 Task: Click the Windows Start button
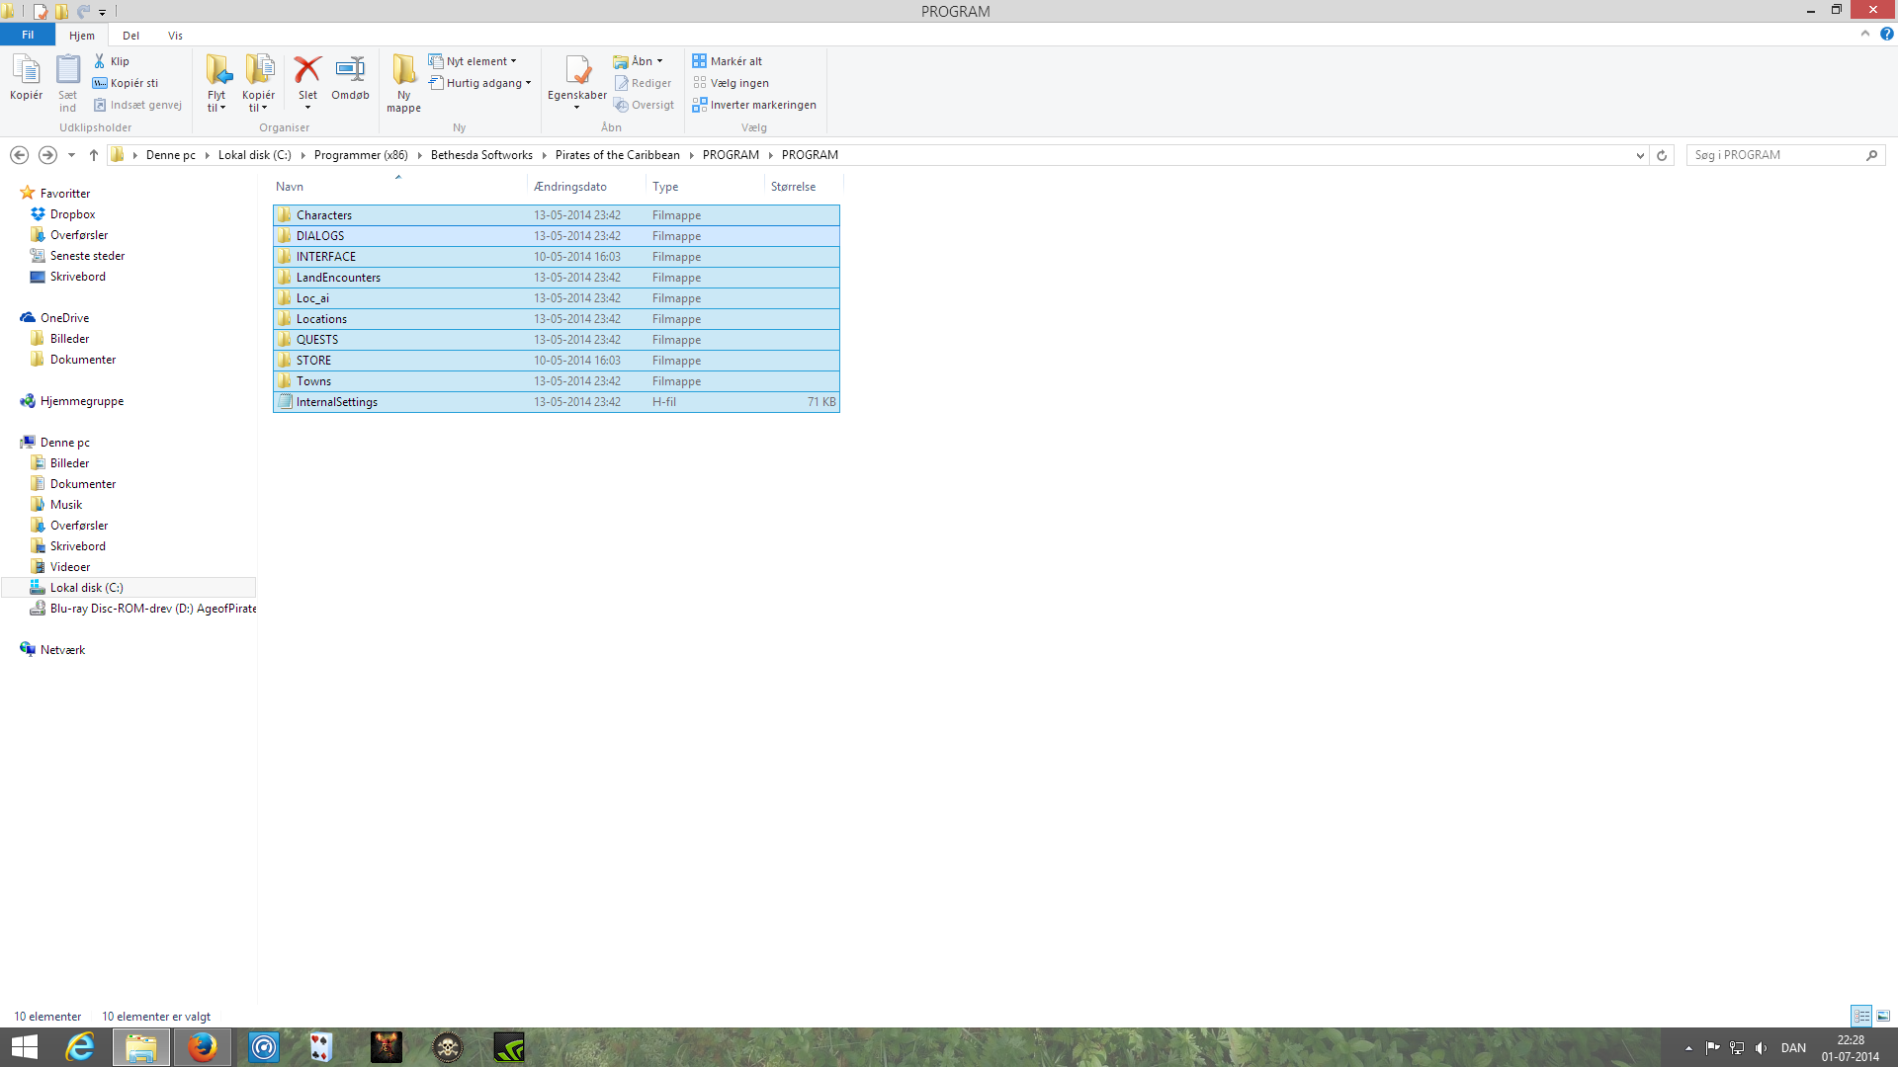tap(24, 1047)
